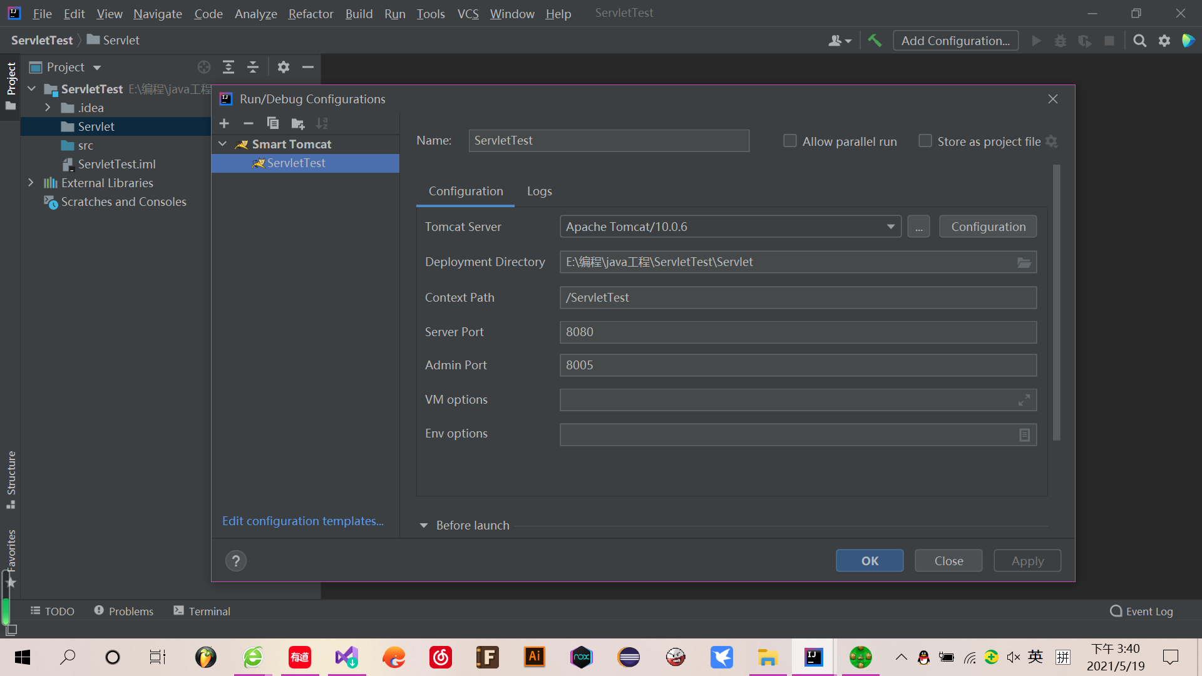Image resolution: width=1202 pixels, height=676 pixels.
Task: Open the Tomcat Server version dropdown
Action: [x=890, y=227]
